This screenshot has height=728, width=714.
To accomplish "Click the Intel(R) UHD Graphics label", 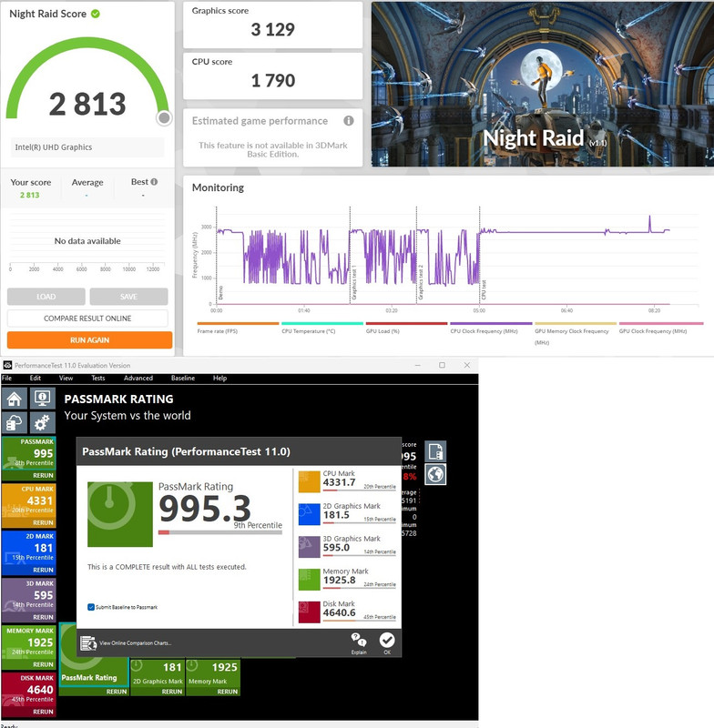I will pos(54,147).
